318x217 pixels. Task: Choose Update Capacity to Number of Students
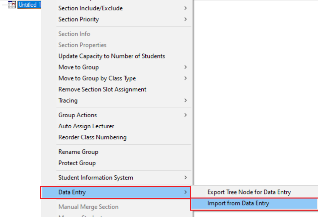[x=111, y=56]
